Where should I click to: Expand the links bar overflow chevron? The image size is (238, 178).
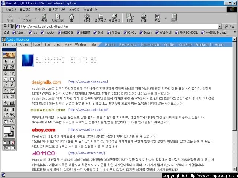point(235,32)
